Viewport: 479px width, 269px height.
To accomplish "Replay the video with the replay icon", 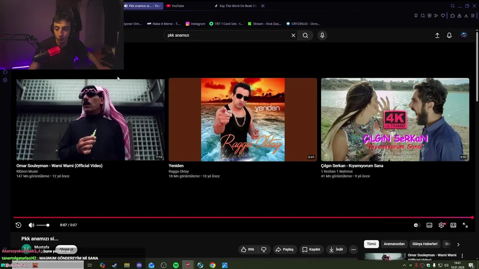I will pos(18,225).
